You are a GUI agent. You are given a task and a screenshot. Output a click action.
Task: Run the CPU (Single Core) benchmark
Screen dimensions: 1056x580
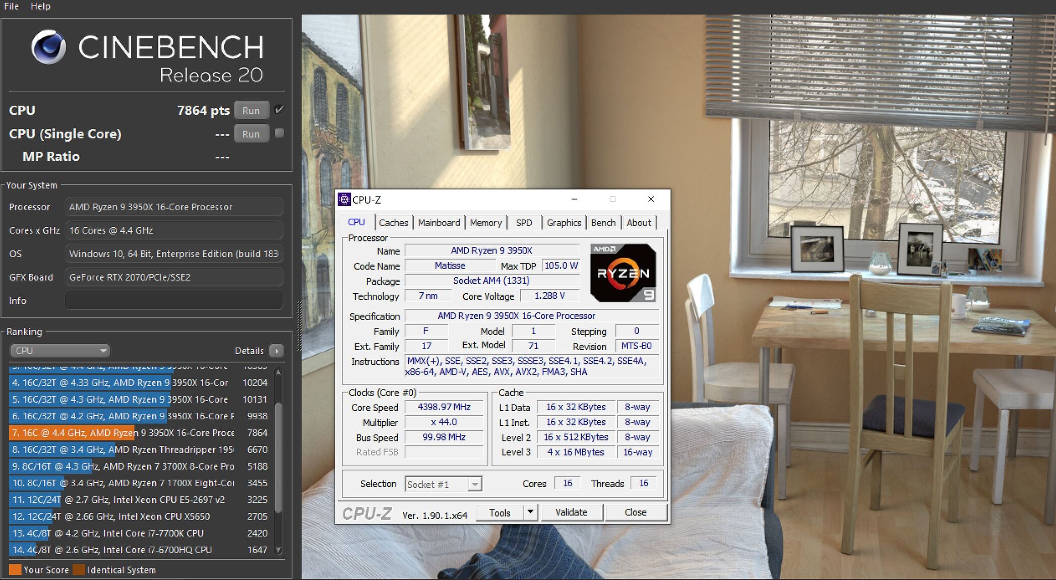pos(251,134)
